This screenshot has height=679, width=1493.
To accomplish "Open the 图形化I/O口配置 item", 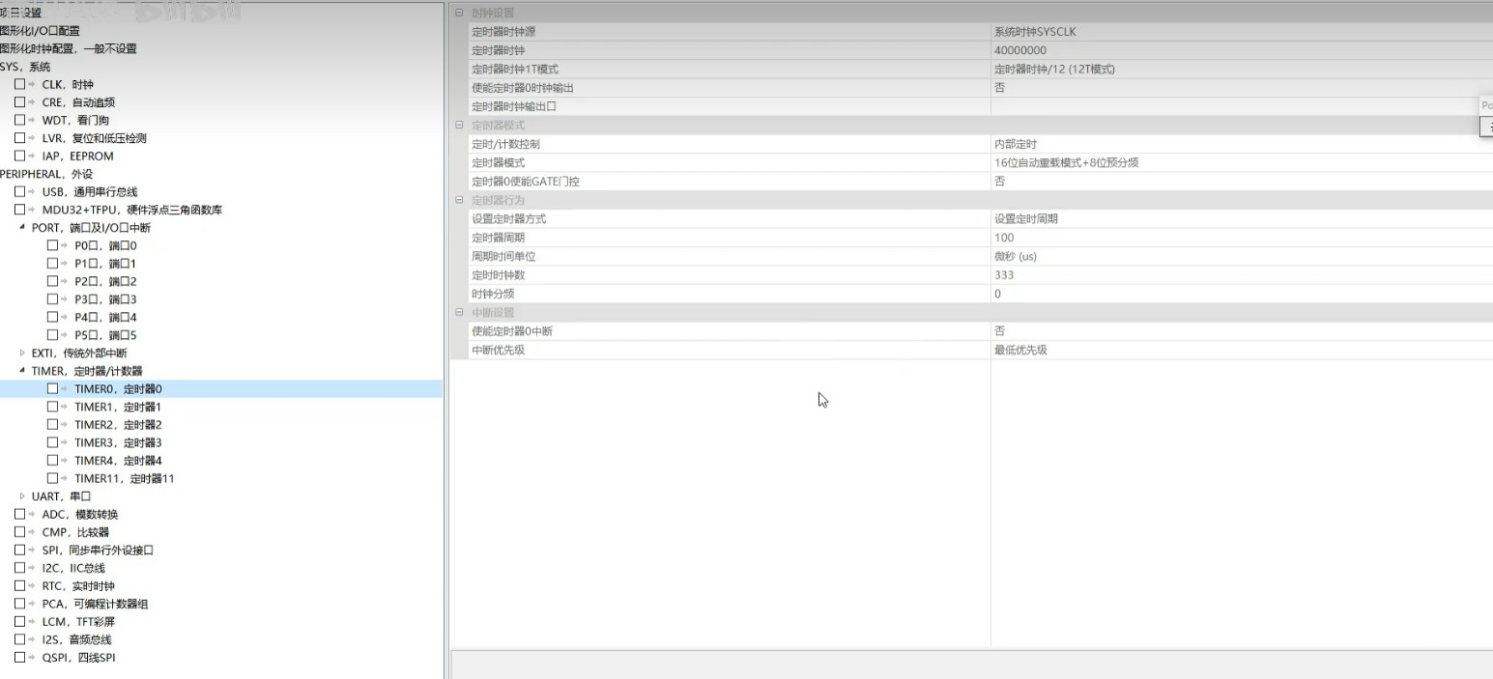I will pyautogui.click(x=40, y=31).
